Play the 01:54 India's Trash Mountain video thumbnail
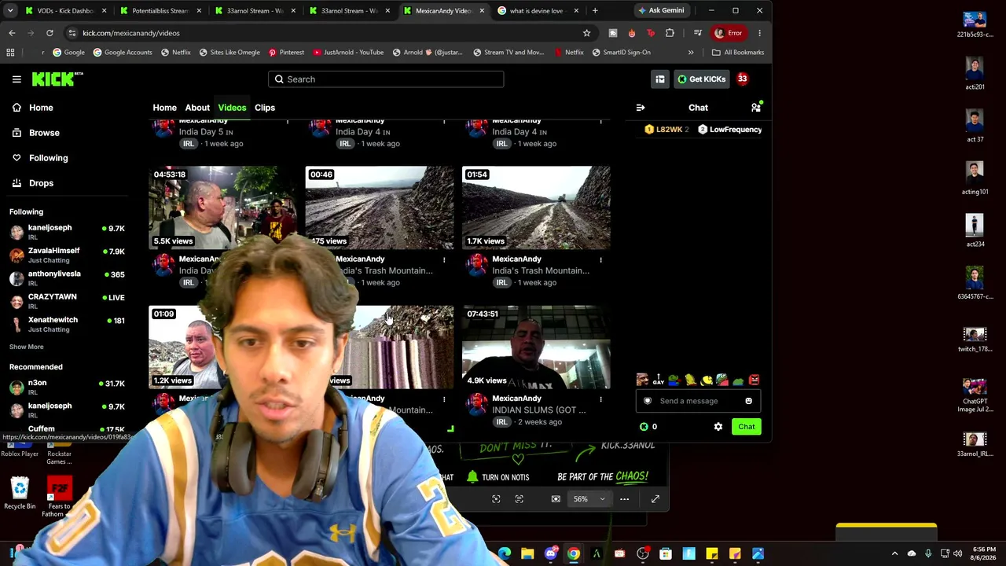Screen dimensions: 1006x566 pos(536,208)
